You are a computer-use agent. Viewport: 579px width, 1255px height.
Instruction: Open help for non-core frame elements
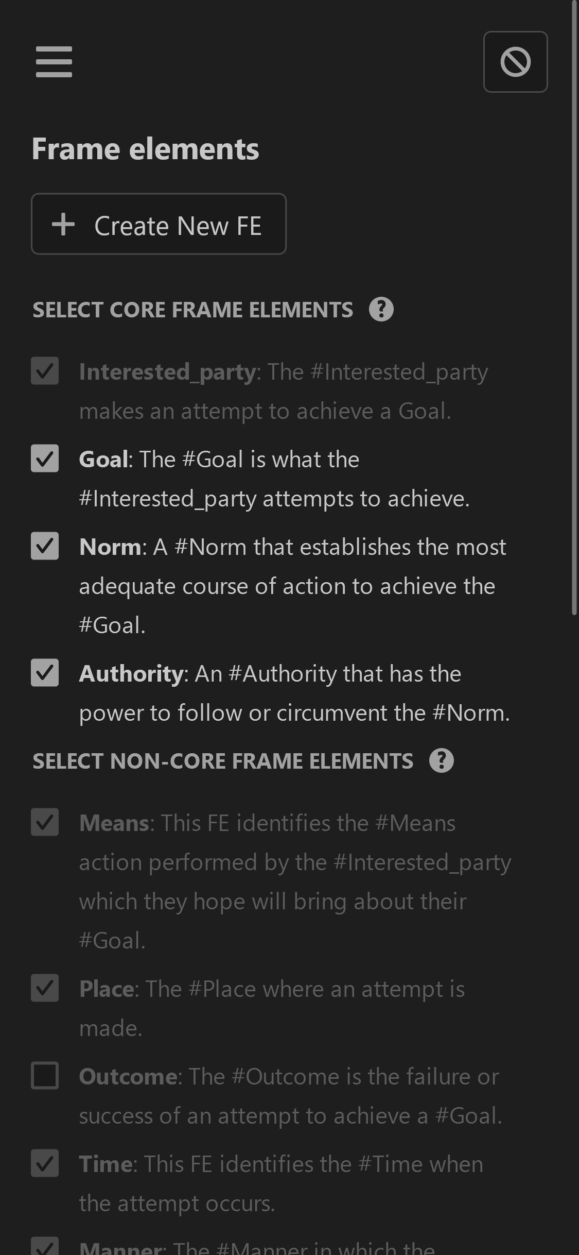(442, 760)
